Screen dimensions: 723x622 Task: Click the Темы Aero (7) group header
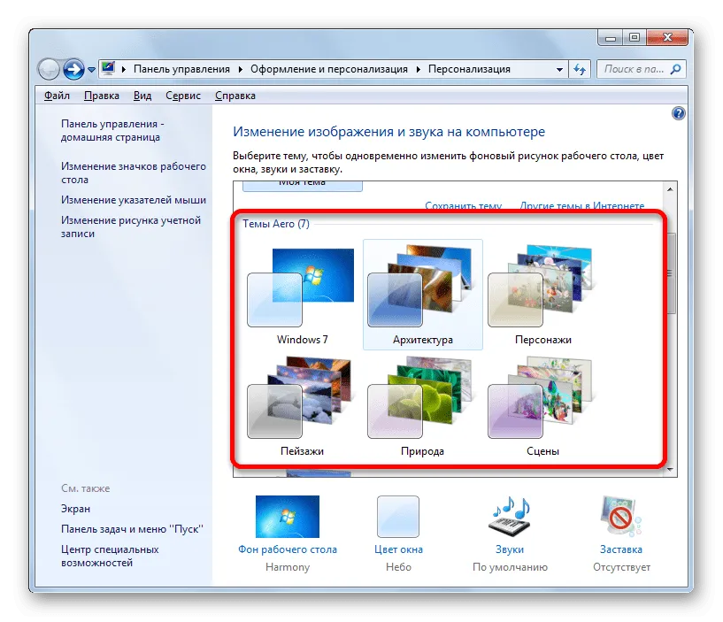coord(276,224)
